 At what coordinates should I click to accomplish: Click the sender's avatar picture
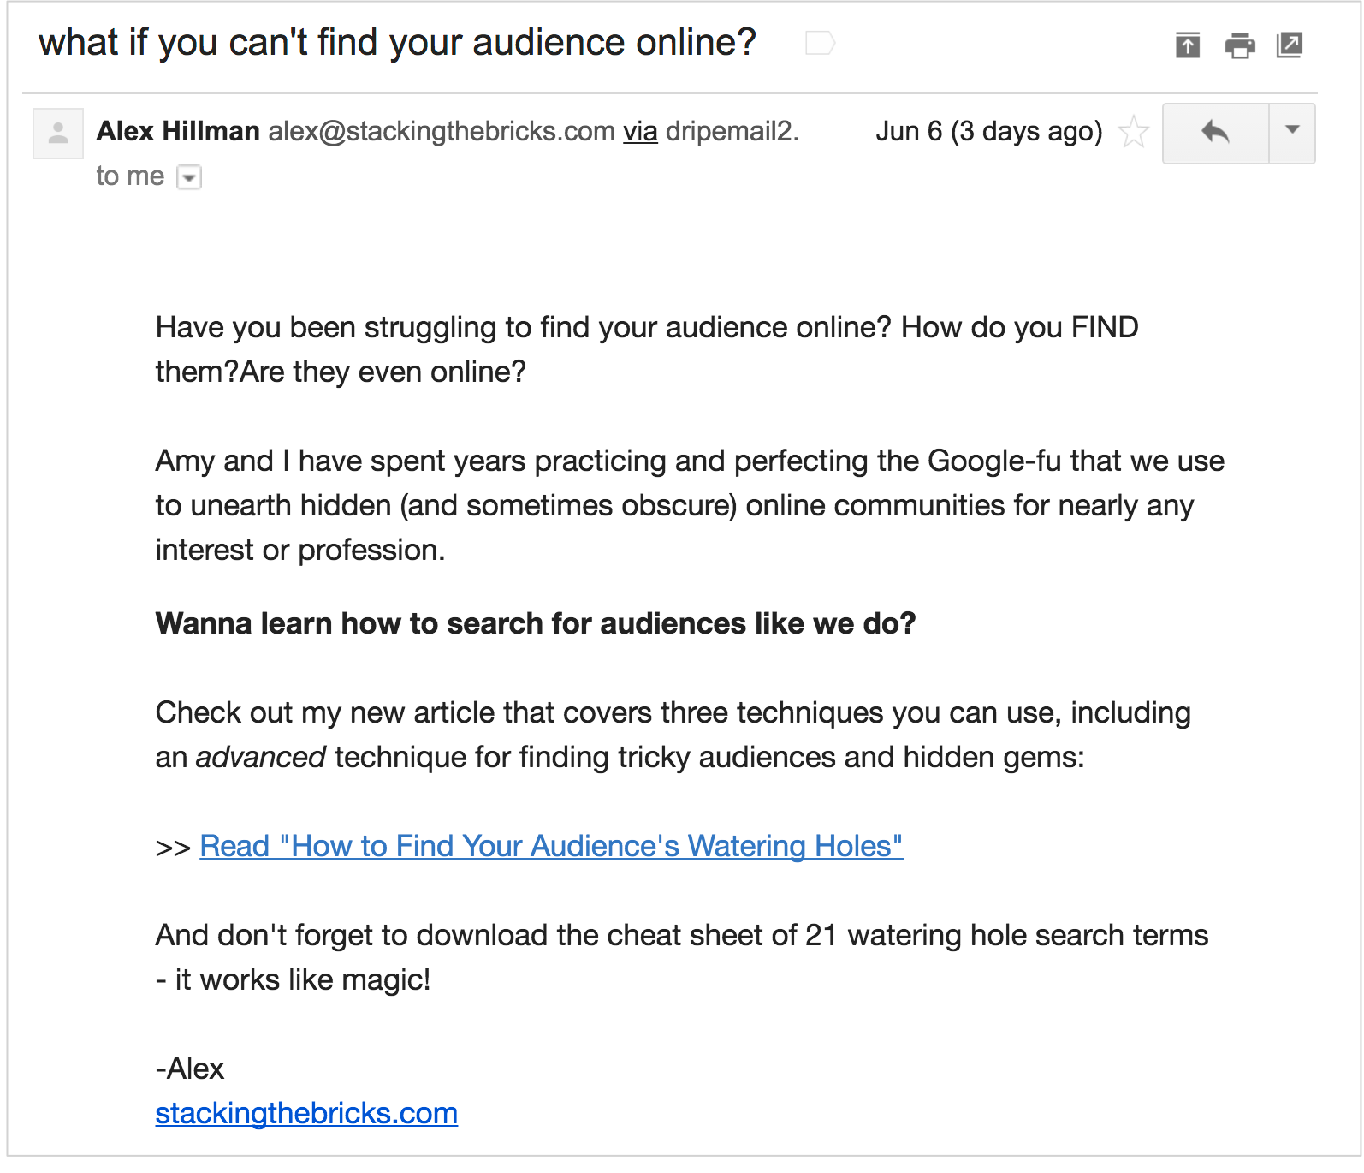[x=58, y=134]
